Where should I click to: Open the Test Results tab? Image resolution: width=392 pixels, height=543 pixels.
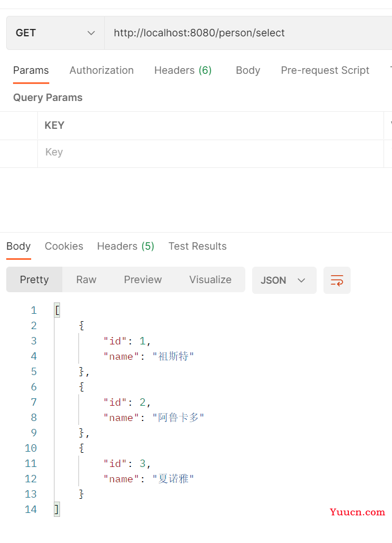(x=197, y=246)
